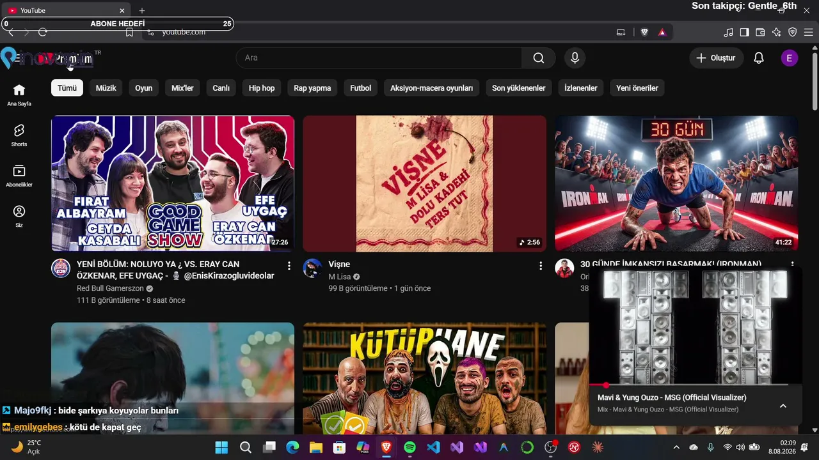Open the Brave main menu hamburger
Viewport: 819px width, 460px height.
point(808,32)
